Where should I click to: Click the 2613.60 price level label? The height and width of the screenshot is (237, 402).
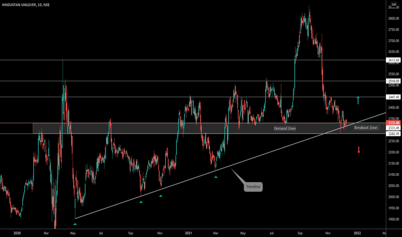tap(393, 60)
